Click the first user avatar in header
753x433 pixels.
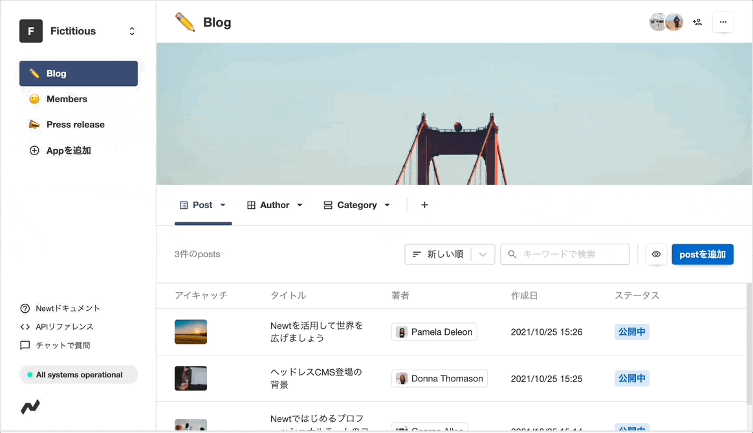pos(657,22)
